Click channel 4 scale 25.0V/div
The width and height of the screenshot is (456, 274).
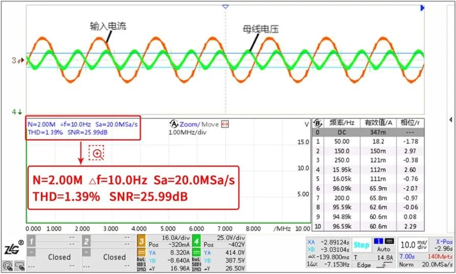231,238
